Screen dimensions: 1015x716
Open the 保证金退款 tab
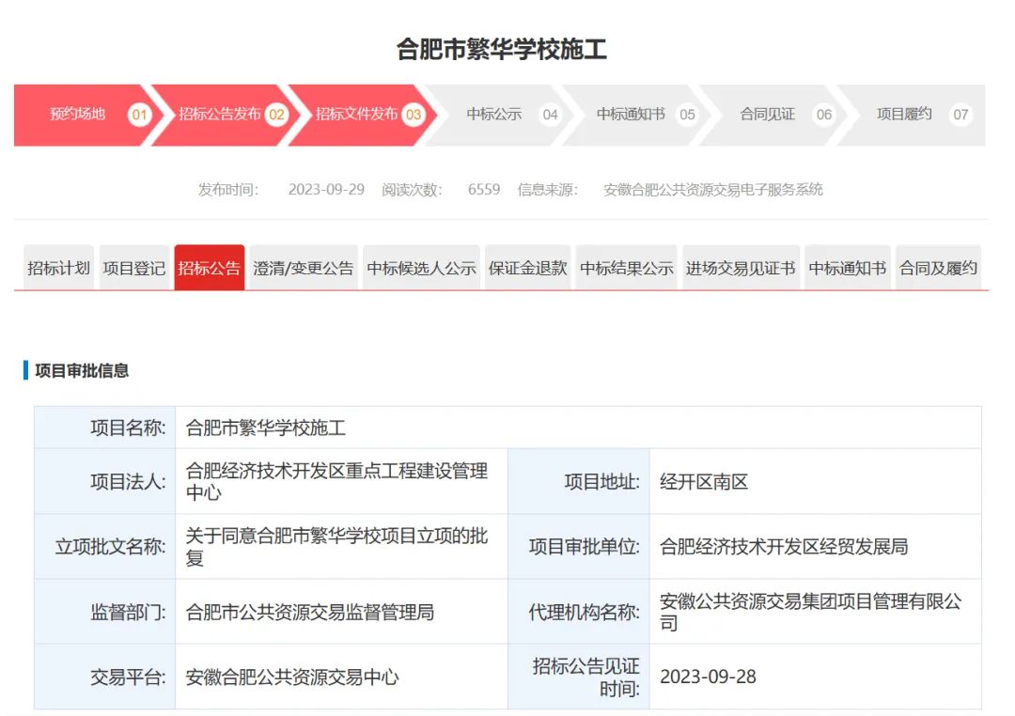click(527, 268)
